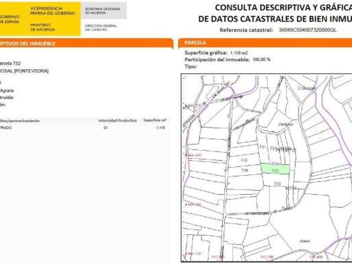
Task: Click the '01' productive intensity cell
Action: 106,128
